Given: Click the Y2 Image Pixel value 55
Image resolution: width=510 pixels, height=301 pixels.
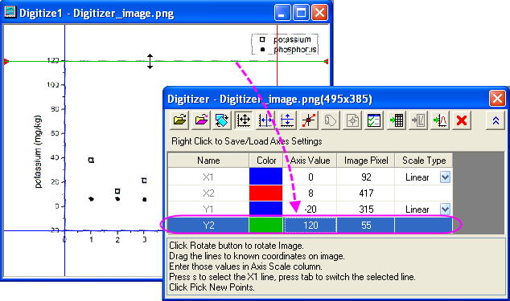Looking at the screenshot, I should pyautogui.click(x=366, y=225).
